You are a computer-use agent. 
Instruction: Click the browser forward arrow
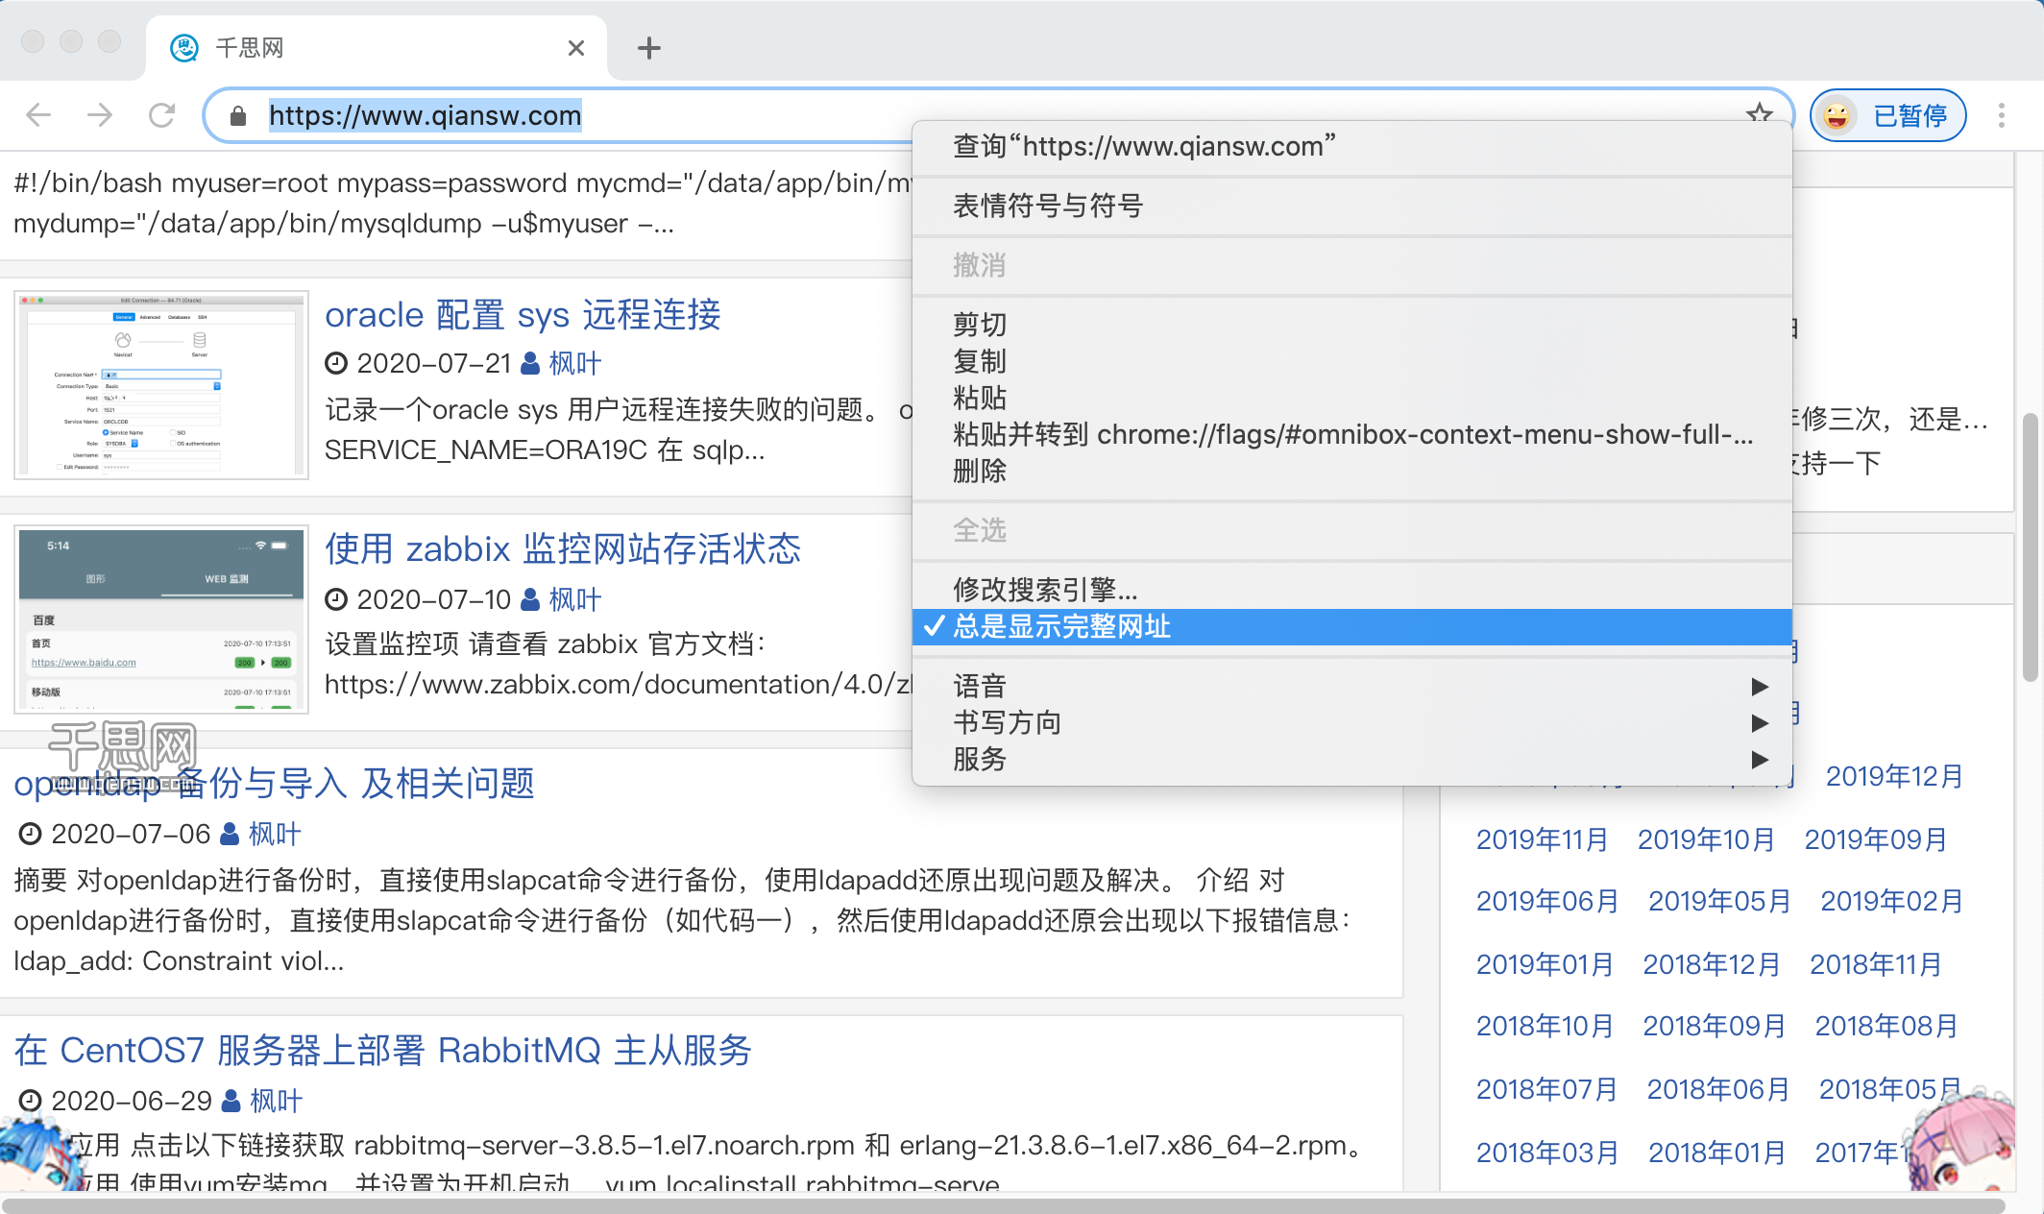pos(100,115)
